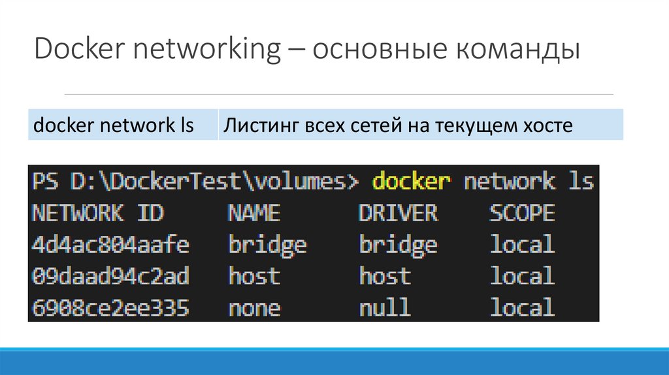This screenshot has width=669, height=375.
Task: Click "bridge" in the NAME column
Action: pyautogui.click(x=267, y=245)
